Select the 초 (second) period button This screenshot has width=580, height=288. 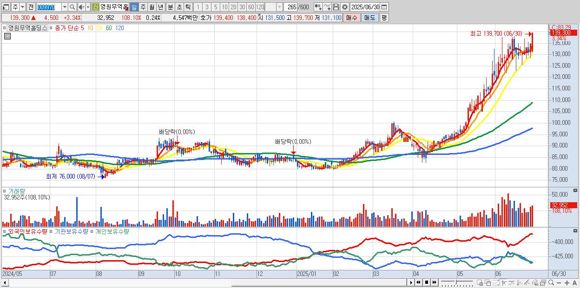[179, 7]
